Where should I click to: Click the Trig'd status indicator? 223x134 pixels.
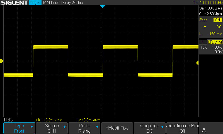[35, 3]
